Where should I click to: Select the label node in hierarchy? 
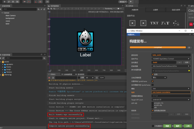click(7, 24)
